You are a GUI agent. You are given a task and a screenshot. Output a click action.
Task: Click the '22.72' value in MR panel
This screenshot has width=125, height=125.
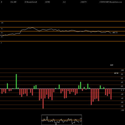[x=116, y=73]
